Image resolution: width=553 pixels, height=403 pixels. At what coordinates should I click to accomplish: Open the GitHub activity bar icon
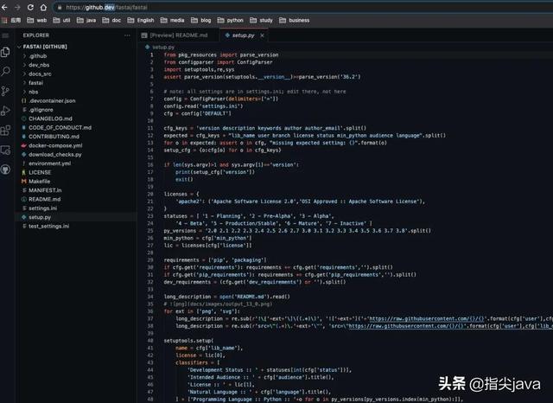point(6,170)
